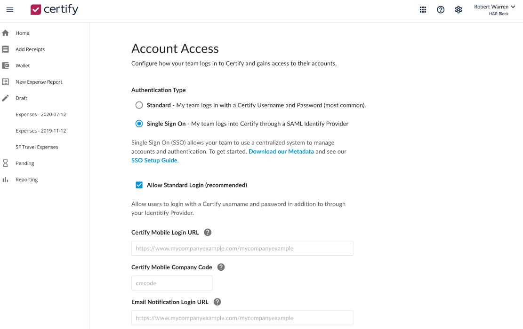Click the New Expense Report icon
Screen dimensions: 523x329
coord(5,82)
